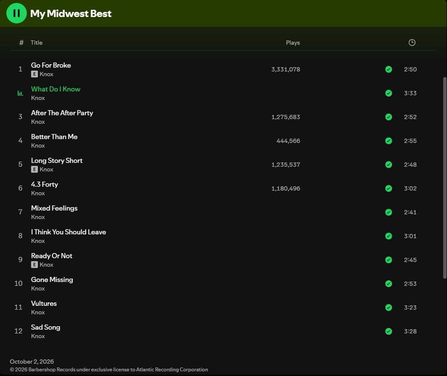Select the Gone Missing song title

pyautogui.click(x=52, y=280)
